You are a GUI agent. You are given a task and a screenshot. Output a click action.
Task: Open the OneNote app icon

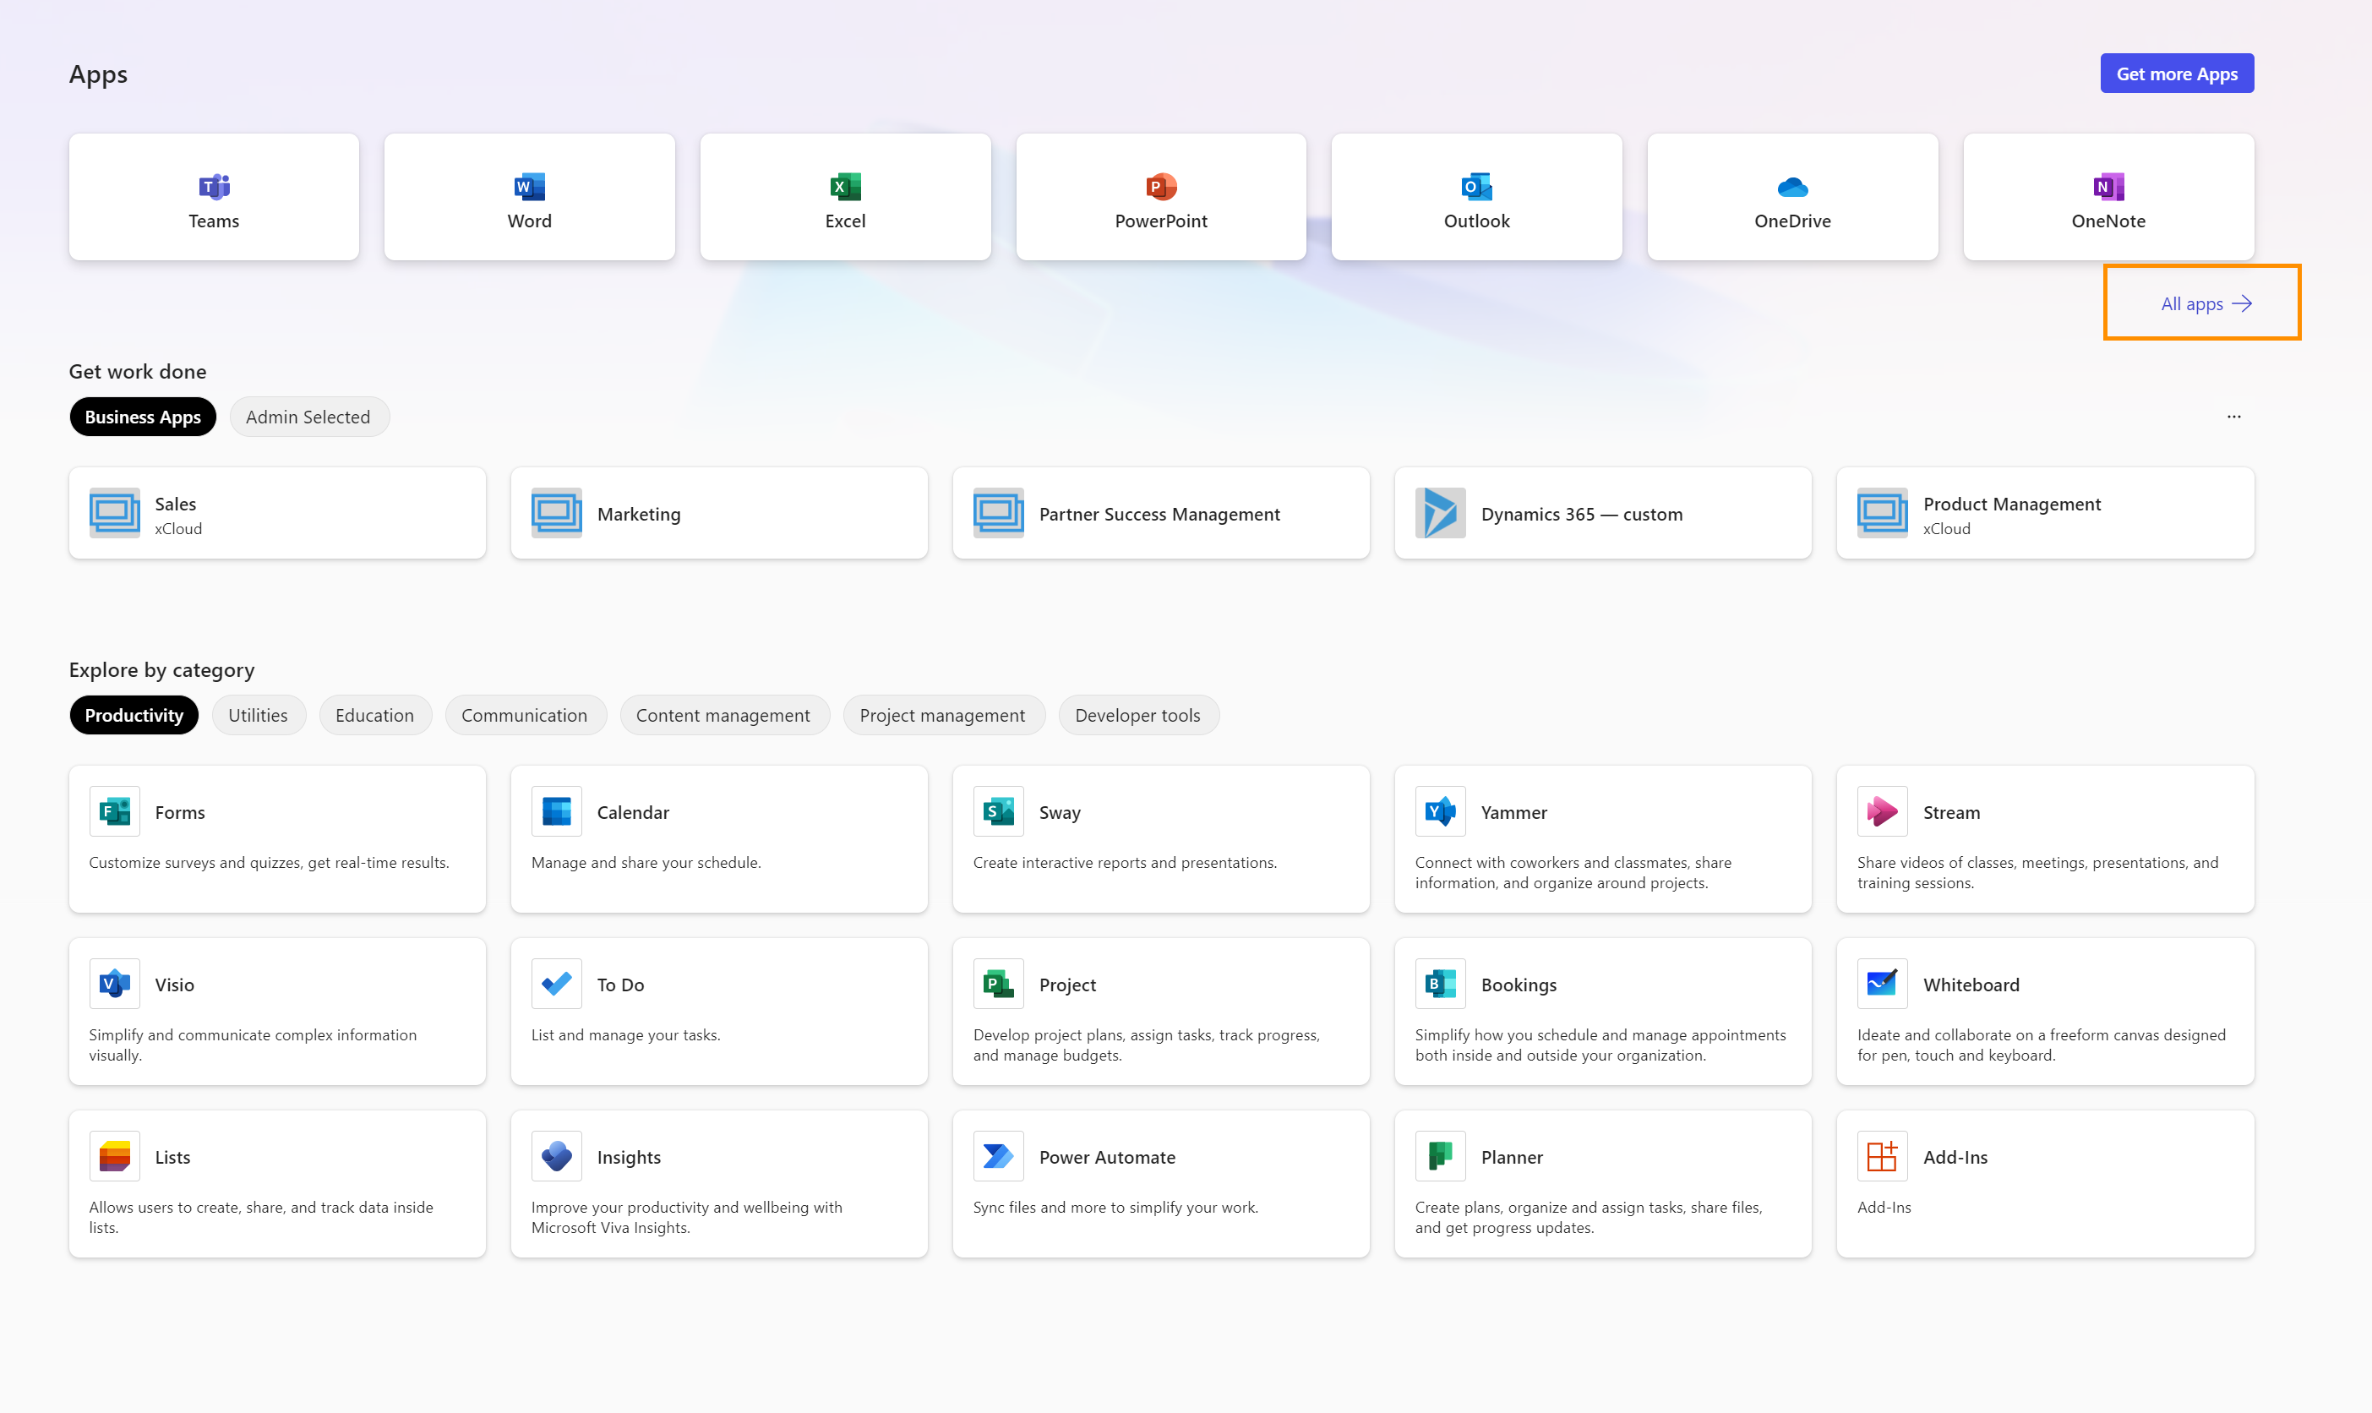click(x=2108, y=187)
